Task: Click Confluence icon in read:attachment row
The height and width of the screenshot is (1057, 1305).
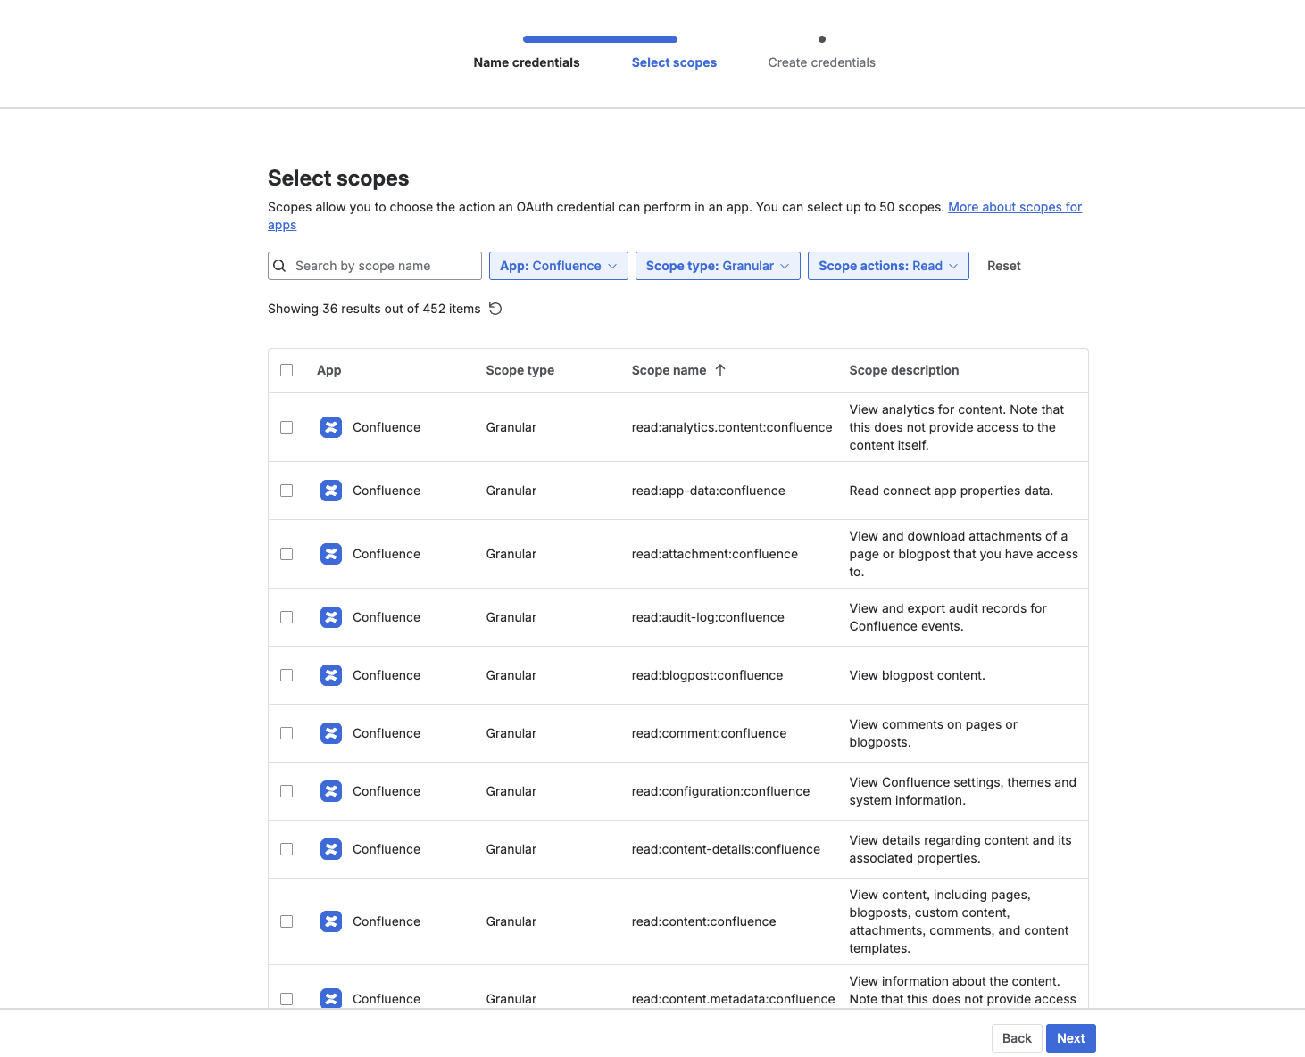Action: (x=331, y=554)
